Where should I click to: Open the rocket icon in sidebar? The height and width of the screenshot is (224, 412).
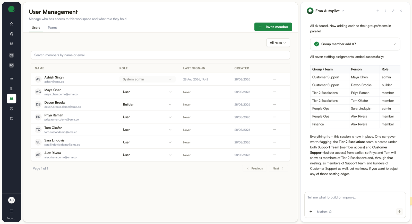coord(11,34)
